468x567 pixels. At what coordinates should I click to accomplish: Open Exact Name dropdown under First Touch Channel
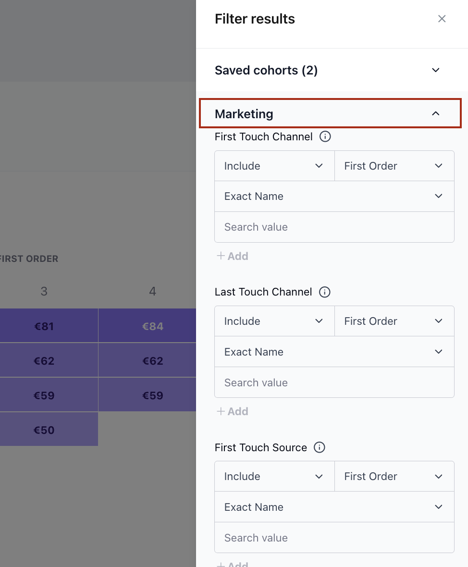click(334, 197)
